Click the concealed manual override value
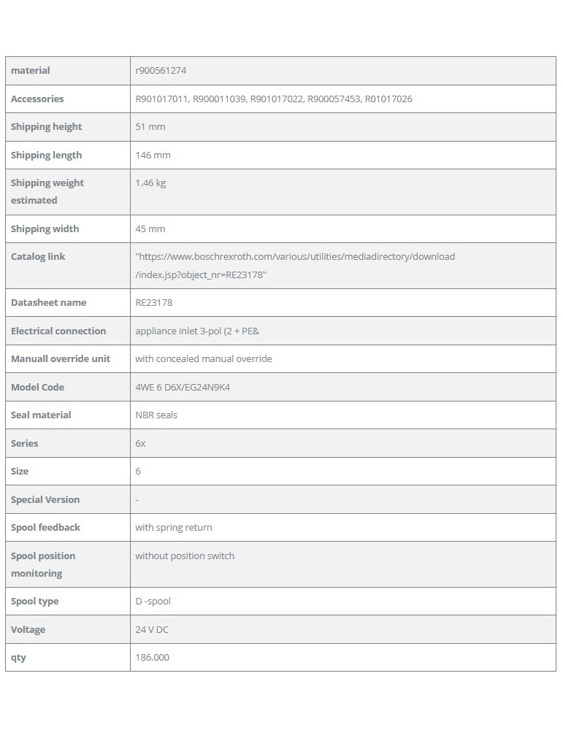The height and width of the screenshot is (730, 563). [x=203, y=359]
